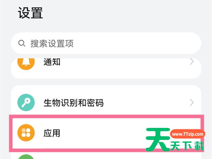The height and width of the screenshot is (159, 212).
Task: Tap the partially visible green icon at bottom
Action: [26, 156]
